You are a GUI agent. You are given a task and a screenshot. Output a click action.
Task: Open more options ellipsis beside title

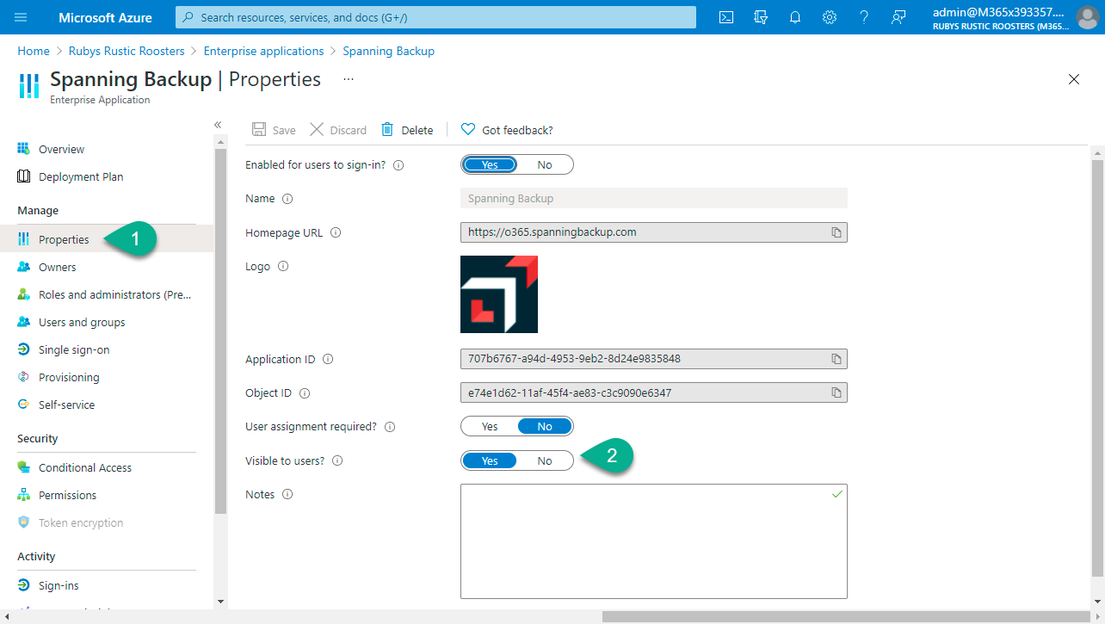click(x=349, y=79)
